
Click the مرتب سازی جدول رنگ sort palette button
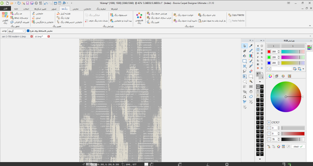click(159, 18)
